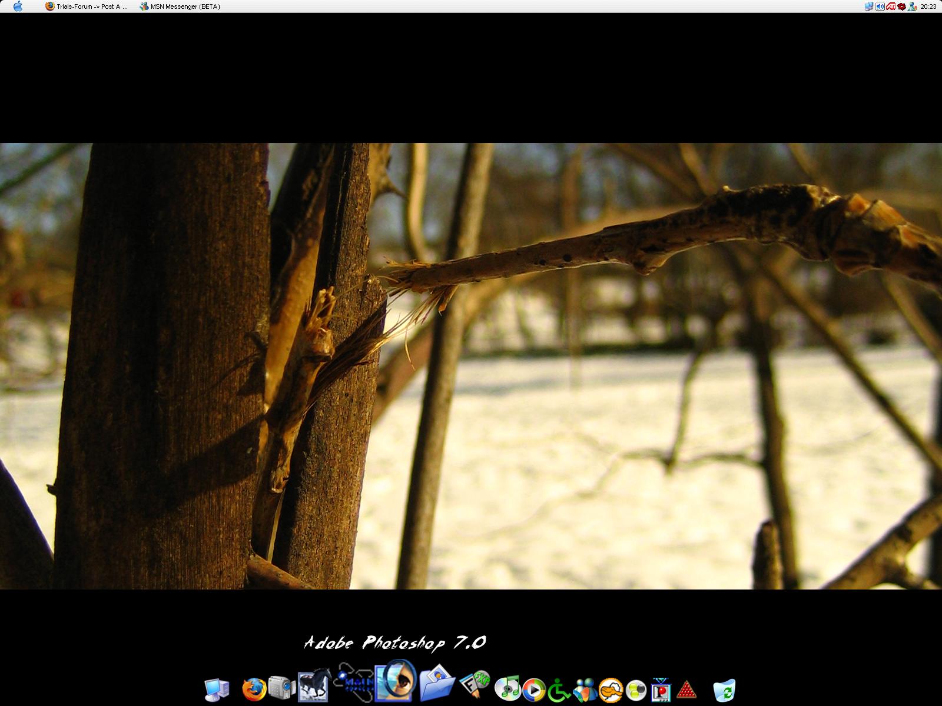Click the 20:23 clock
The width and height of the screenshot is (942, 706).
[928, 6]
